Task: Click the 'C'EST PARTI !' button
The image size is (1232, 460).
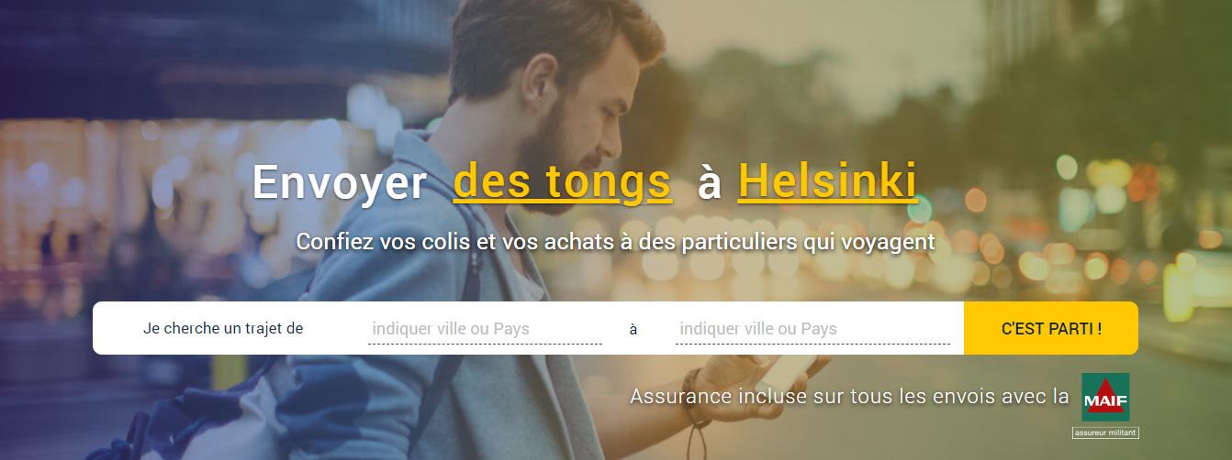Action: coord(1051,328)
